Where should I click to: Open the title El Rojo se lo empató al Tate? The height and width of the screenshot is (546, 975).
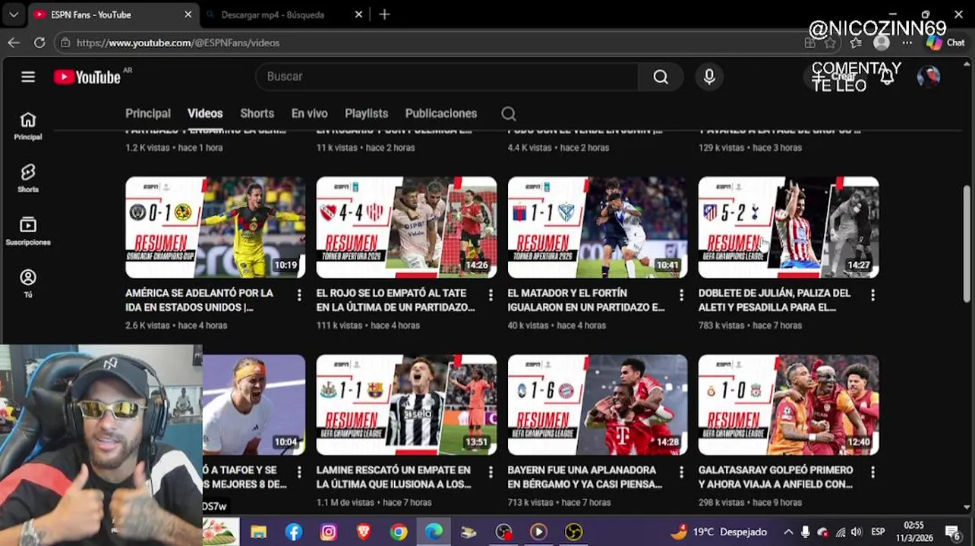pos(395,300)
